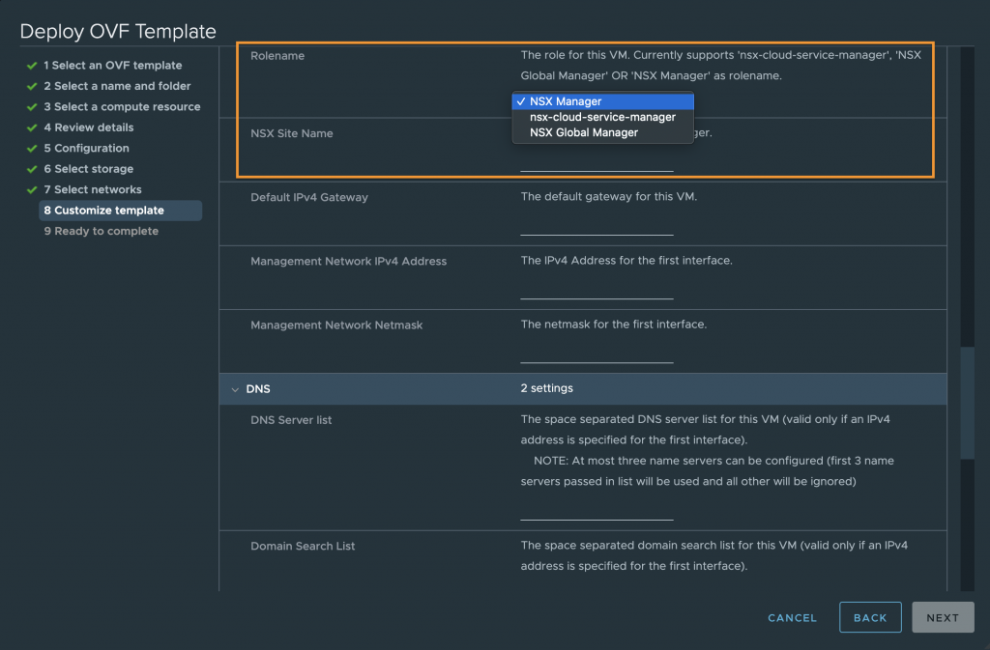Image resolution: width=990 pixels, height=650 pixels.
Task: Go to step 1 Select an OVF template
Action: (112, 65)
